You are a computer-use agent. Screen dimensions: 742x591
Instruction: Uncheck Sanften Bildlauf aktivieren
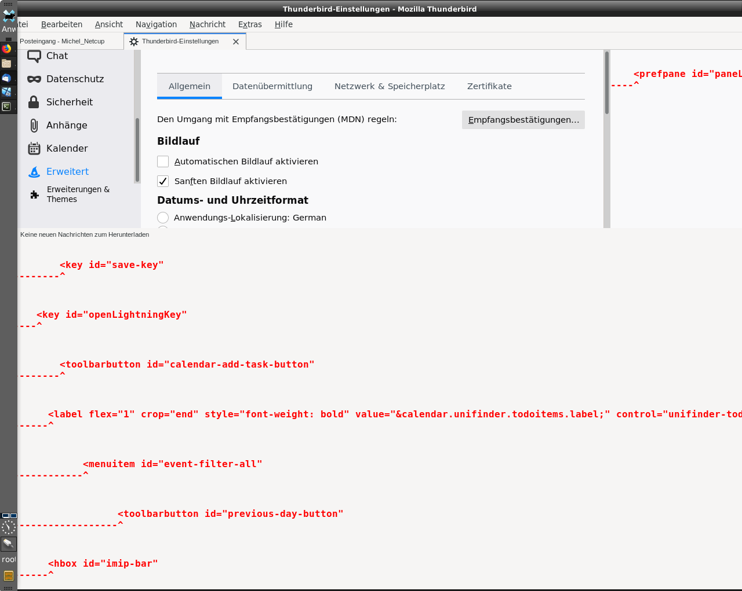tap(163, 181)
